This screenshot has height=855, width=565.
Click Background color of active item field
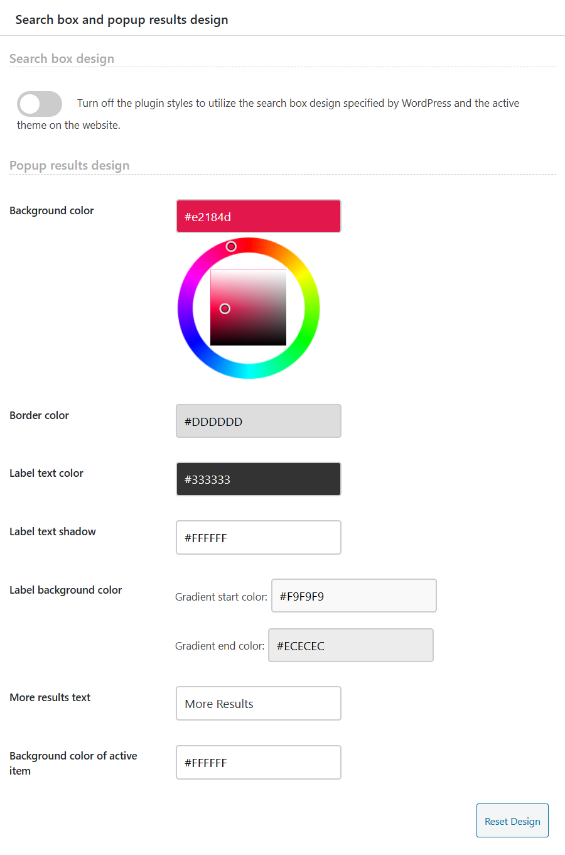click(x=258, y=763)
